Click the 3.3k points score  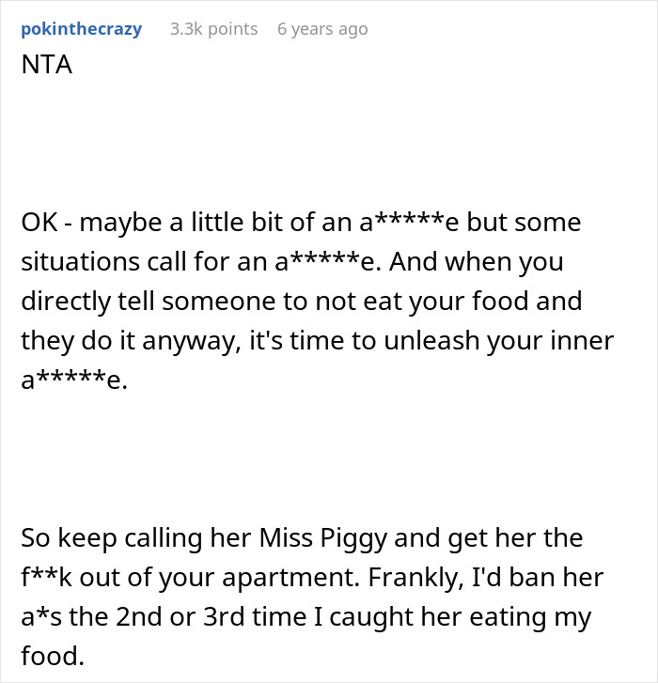(x=213, y=29)
